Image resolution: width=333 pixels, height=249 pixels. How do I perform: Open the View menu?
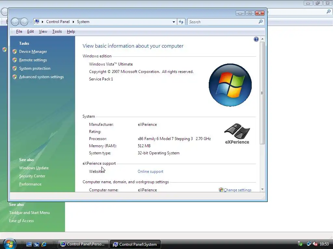(x=43, y=31)
